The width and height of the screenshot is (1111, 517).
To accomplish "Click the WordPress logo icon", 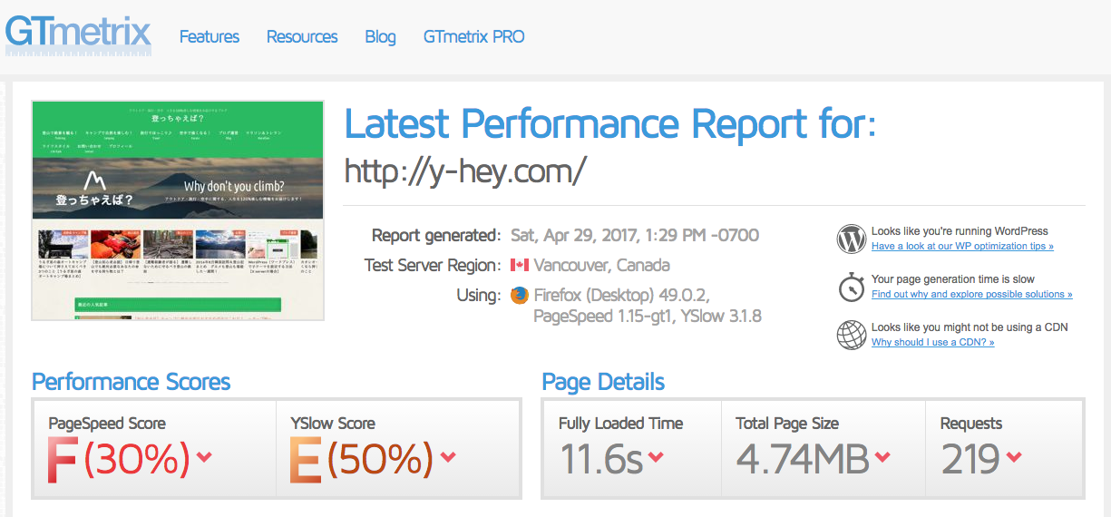I will 852,239.
